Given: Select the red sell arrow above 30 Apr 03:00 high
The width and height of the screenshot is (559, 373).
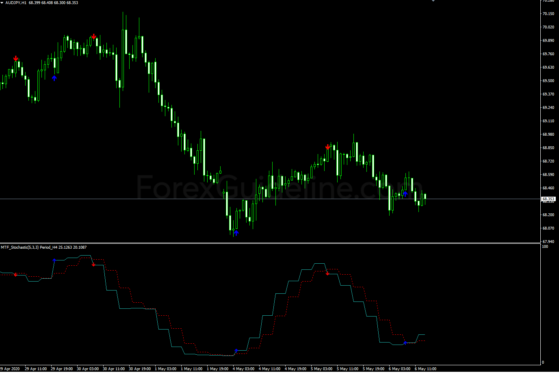Looking at the screenshot, I should pos(94,37).
